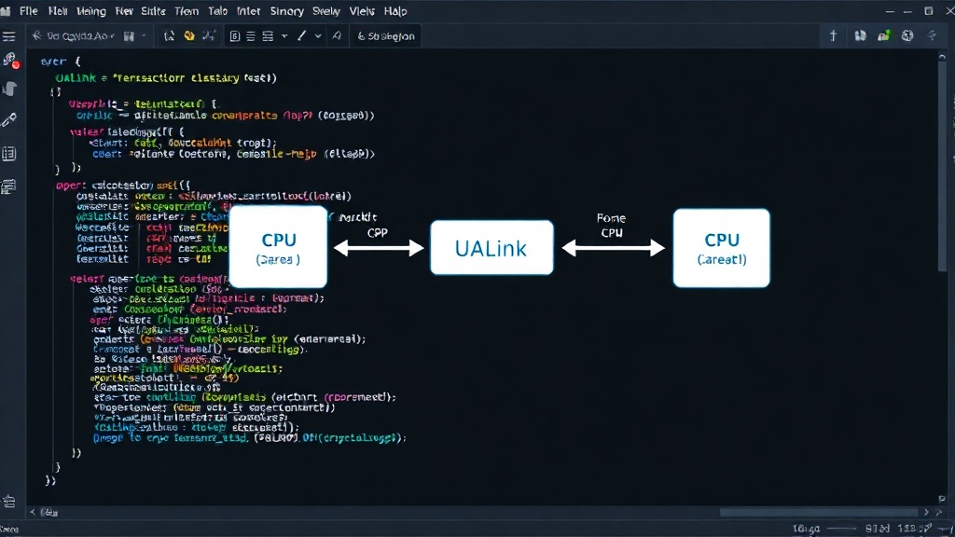Click the app logo icon in the title bar
The image size is (955, 537).
[x=7, y=11]
